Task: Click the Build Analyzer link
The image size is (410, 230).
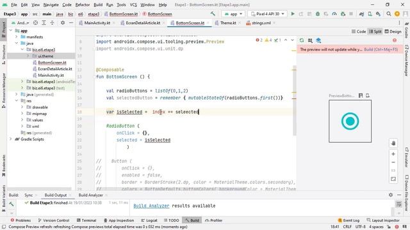Action: [x=151, y=206]
